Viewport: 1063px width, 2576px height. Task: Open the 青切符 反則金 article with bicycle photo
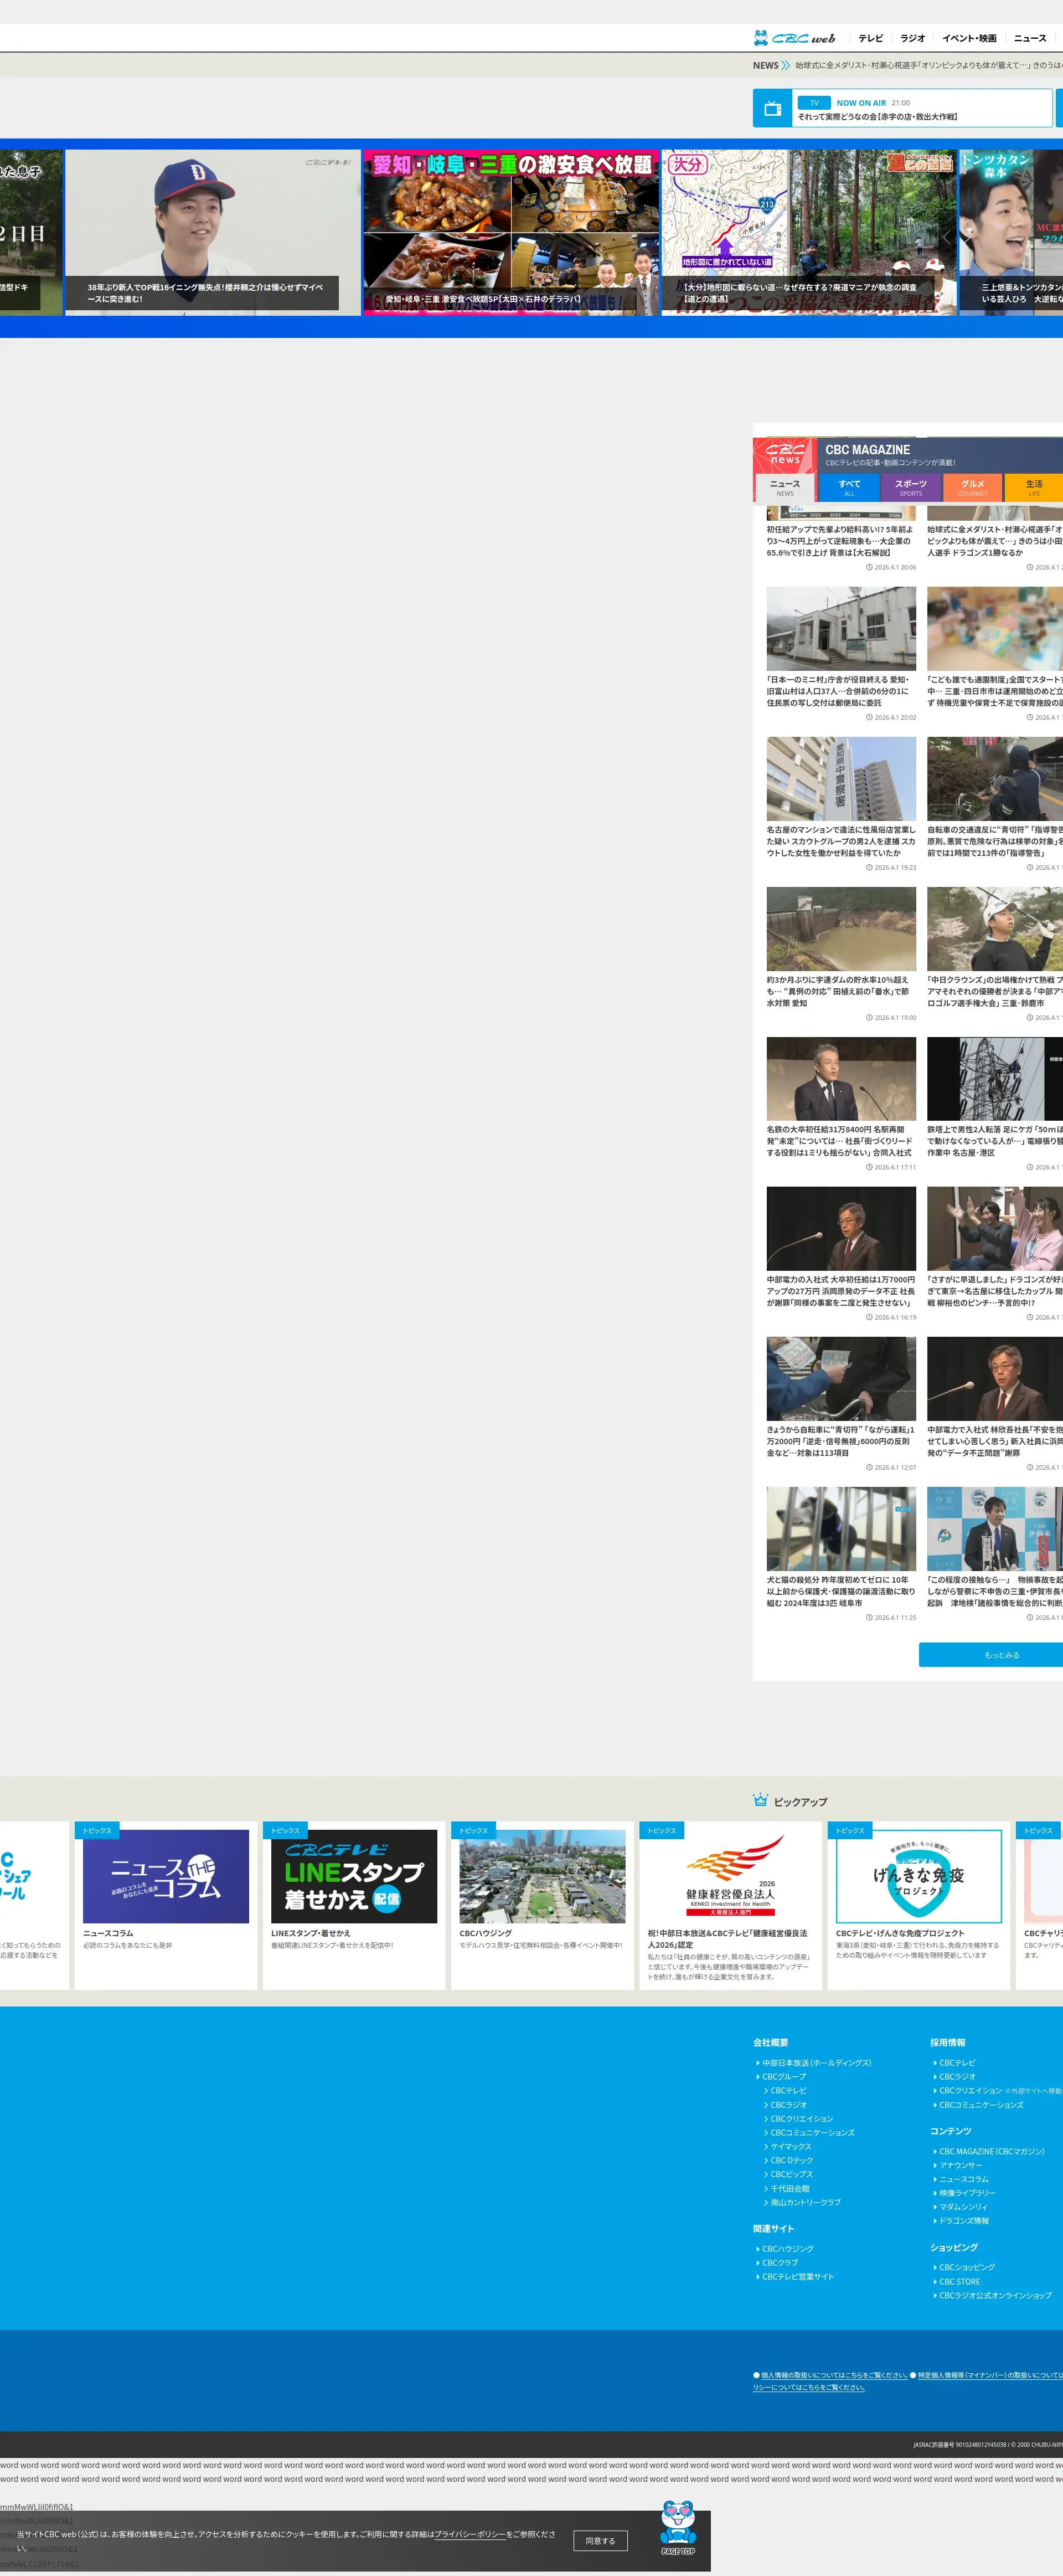[841, 1379]
